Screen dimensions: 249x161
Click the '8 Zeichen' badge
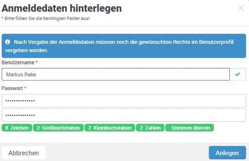click(x=17, y=128)
